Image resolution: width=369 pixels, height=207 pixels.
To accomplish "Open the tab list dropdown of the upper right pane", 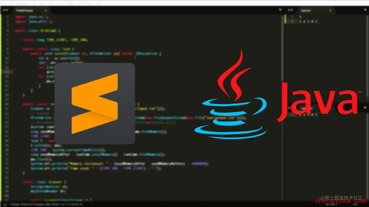I will click(x=365, y=10).
